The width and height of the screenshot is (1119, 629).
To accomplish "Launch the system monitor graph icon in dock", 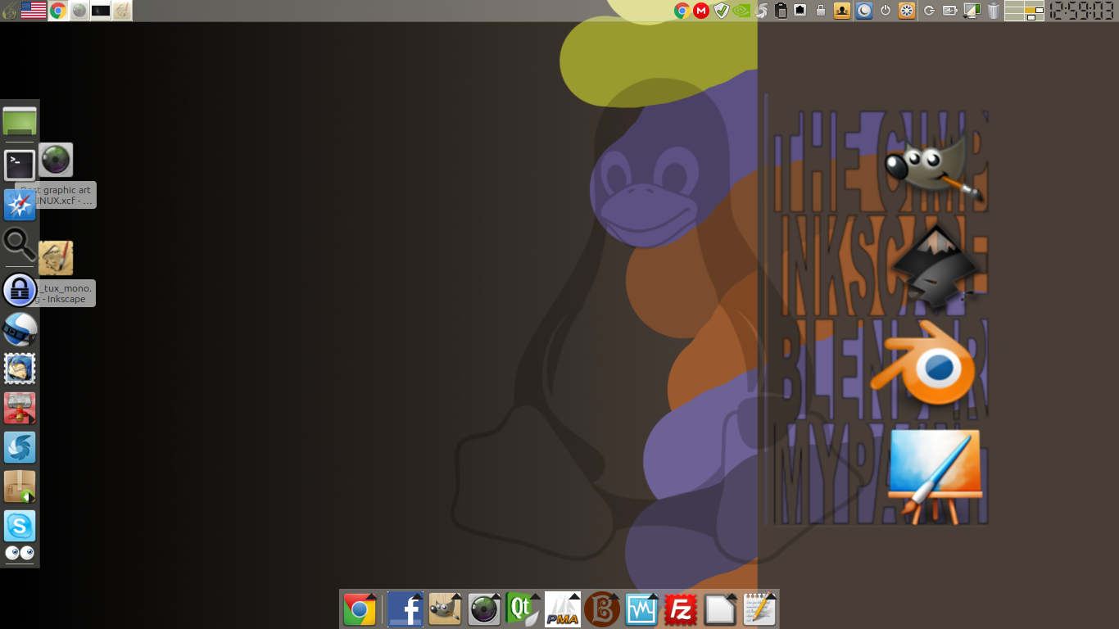I will click(x=641, y=610).
